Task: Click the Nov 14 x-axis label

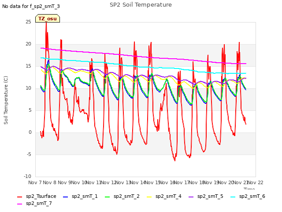Action: point(138,182)
